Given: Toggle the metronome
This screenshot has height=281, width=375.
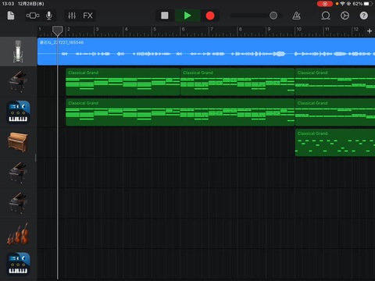Looking at the screenshot, I should click(296, 16).
